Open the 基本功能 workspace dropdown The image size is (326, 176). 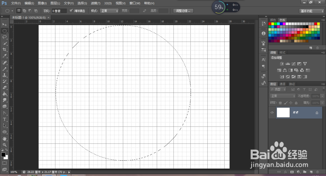[x=312, y=11]
